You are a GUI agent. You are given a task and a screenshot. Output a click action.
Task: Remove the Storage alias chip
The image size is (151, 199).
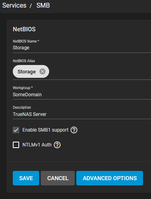pos(42,71)
